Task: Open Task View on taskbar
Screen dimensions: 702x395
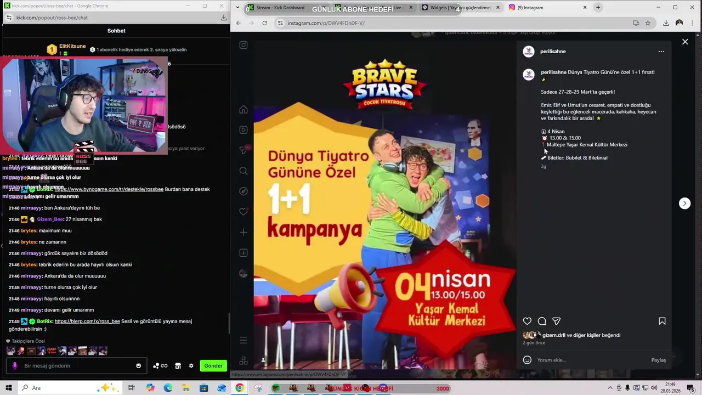Action: point(132,388)
